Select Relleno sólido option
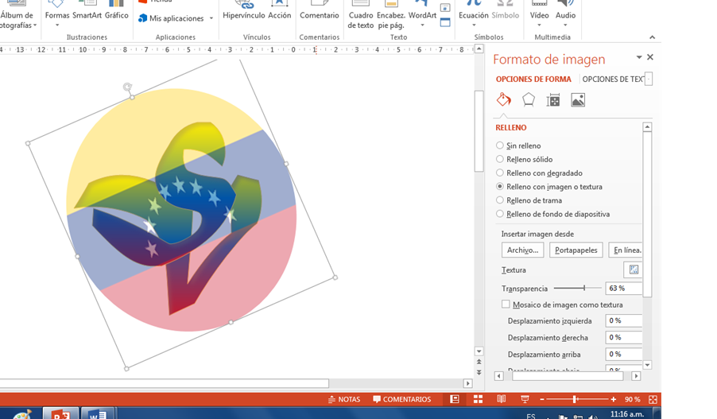This screenshot has width=717, height=419. pyautogui.click(x=525, y=159)
